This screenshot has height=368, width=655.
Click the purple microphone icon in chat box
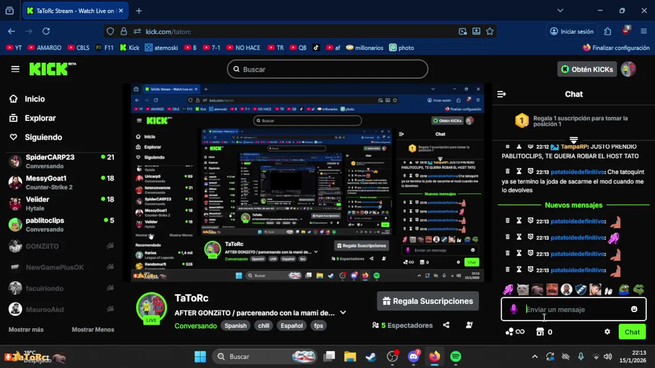514,309
